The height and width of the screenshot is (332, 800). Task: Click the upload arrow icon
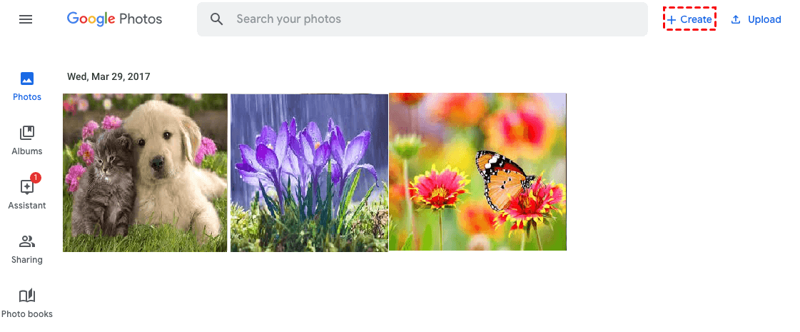(736, 19)
